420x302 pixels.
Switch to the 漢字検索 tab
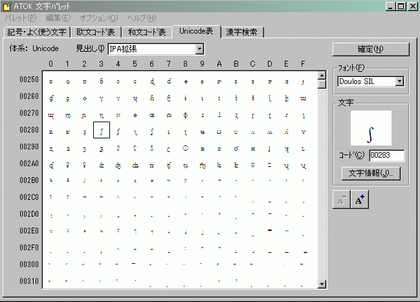[x=242, y=32]
